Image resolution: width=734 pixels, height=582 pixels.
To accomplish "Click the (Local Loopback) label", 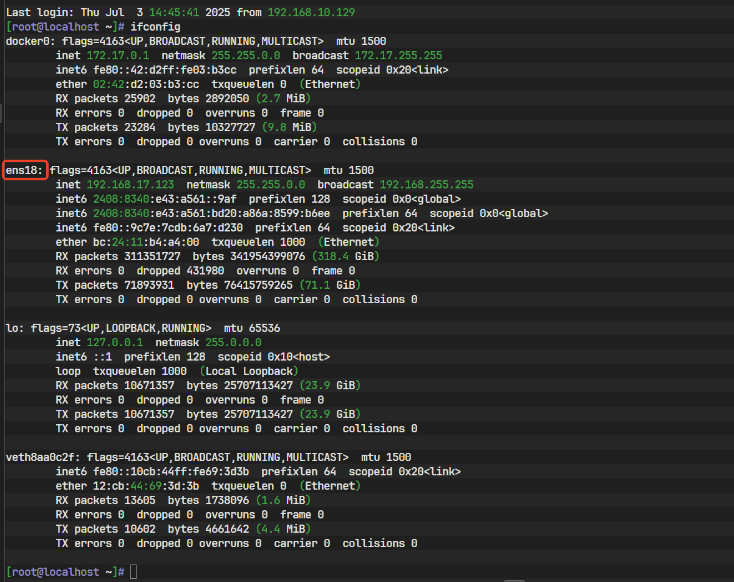I will tap(249, 371).
